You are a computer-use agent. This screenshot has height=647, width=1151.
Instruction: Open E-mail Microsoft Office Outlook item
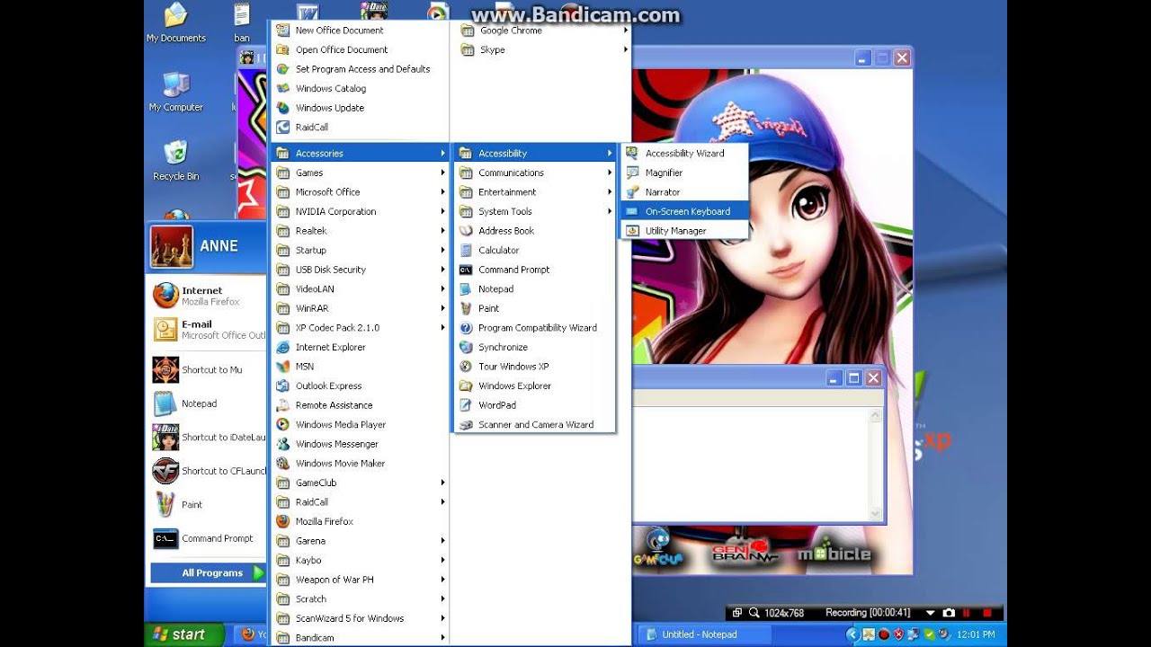point(209,330)
